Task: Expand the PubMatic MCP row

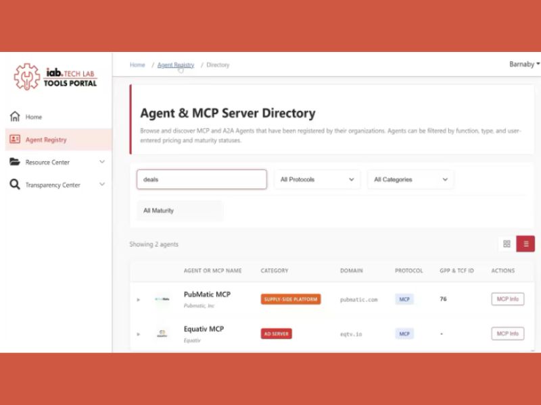Action: click(x=139, y=300)
